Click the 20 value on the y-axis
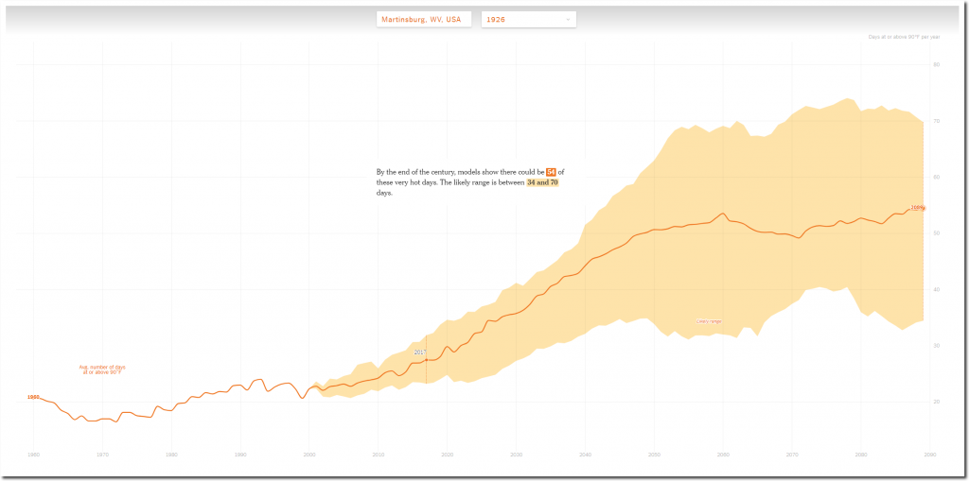 coord(936,402)
